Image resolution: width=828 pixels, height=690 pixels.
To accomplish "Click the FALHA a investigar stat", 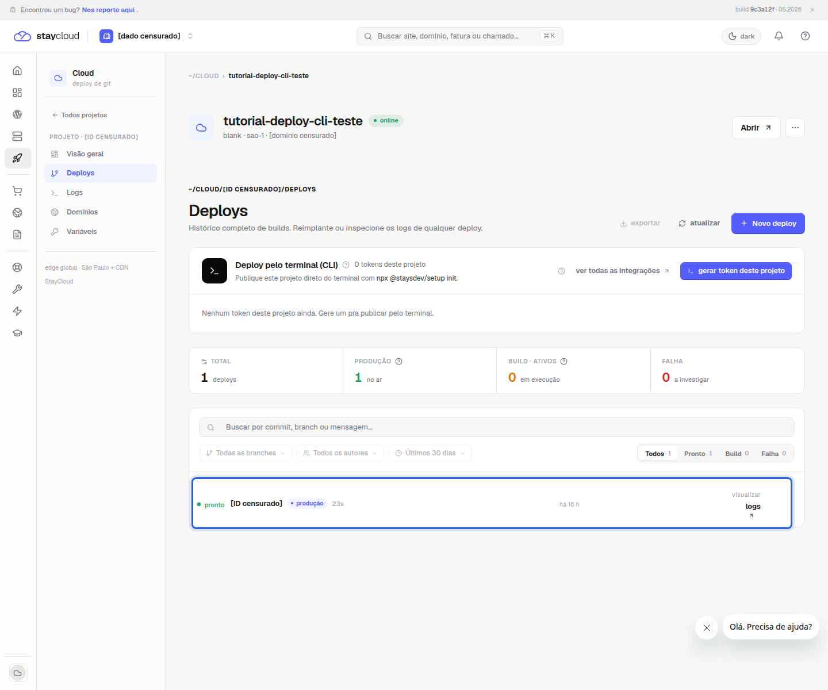I will (727, 371).
